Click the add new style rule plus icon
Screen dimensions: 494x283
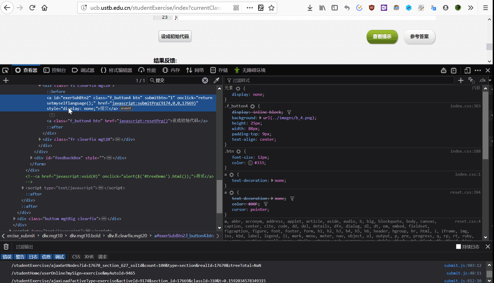[x=461, y=80]
